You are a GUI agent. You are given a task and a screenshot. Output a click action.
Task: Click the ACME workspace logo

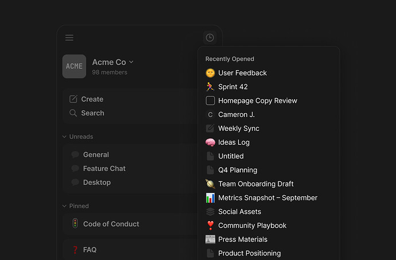pos(74,67)
